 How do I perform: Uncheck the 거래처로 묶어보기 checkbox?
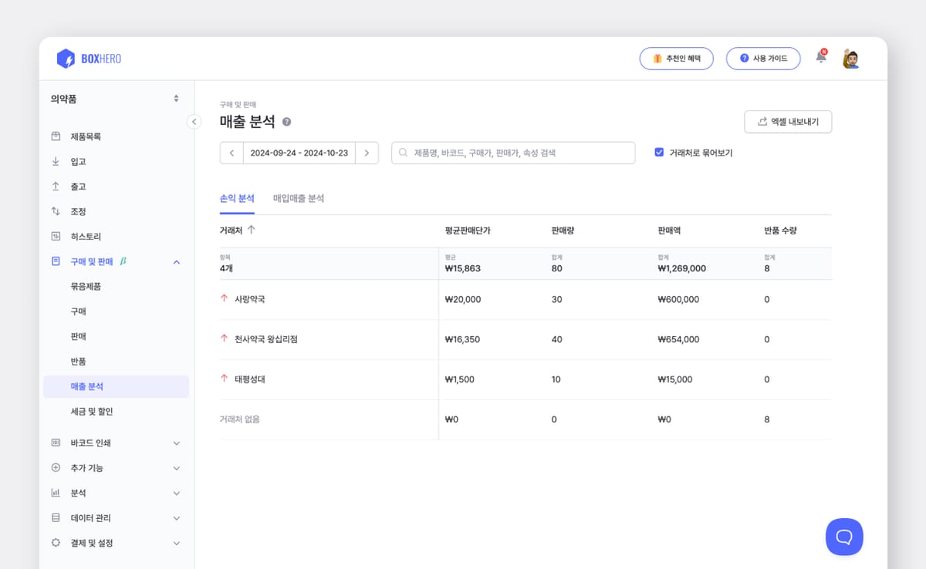point(658,152)
